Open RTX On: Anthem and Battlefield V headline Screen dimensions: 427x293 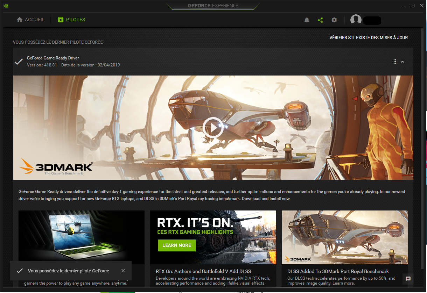tap(203, 271)
